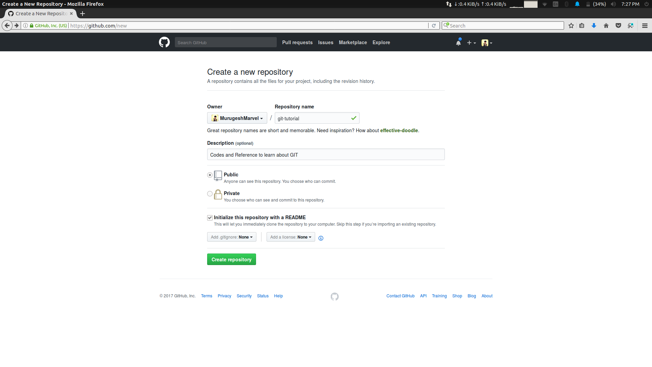652x367 pixels.
Task: Expand the Add .gitignore dropdown
Action: click(x=232, y=237)
